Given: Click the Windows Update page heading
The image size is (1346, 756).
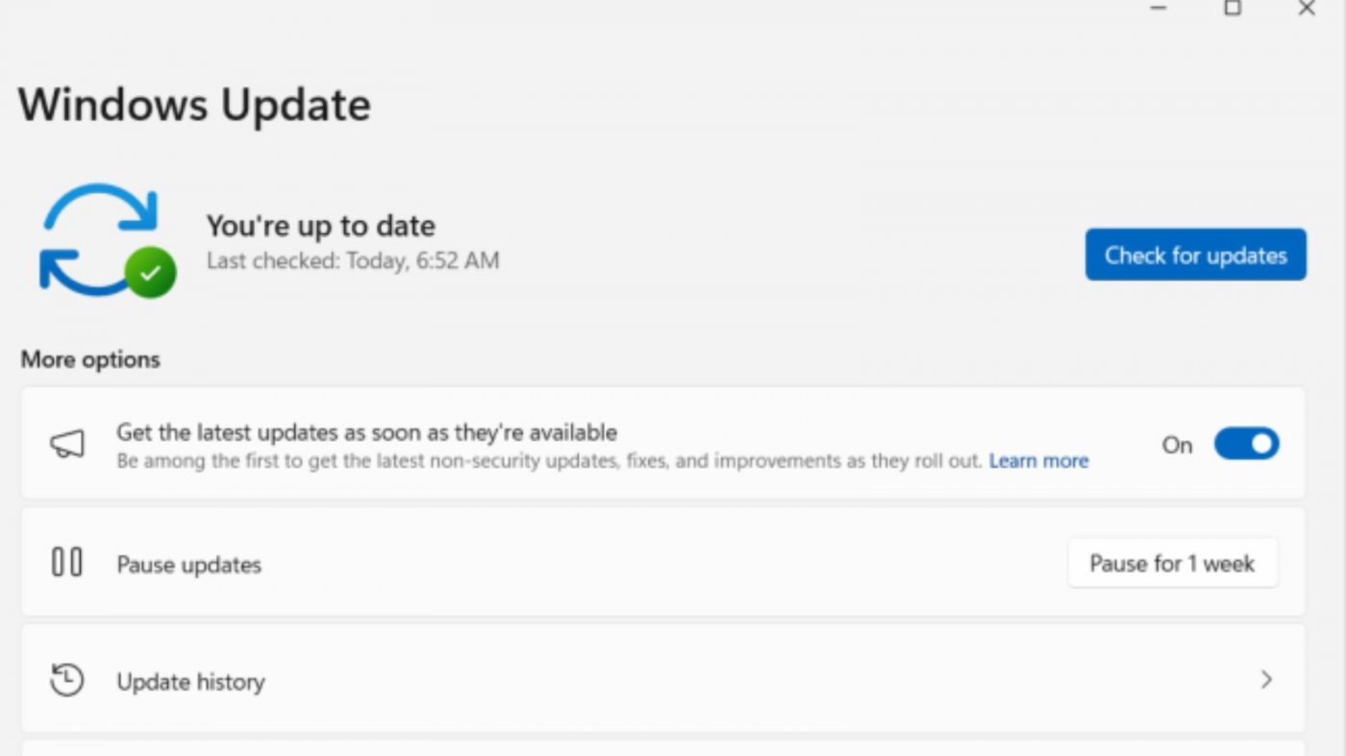Looking at the screenshot, I should tap(194, 104).
